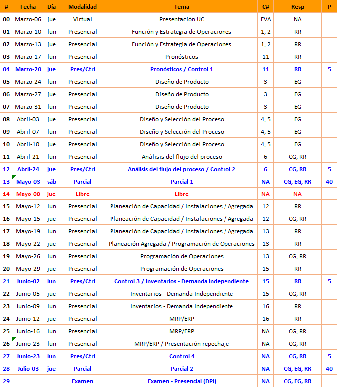Click the red 'Libre' topic cell
Viewport: 337px width, 387px height.
pos(182,194)
